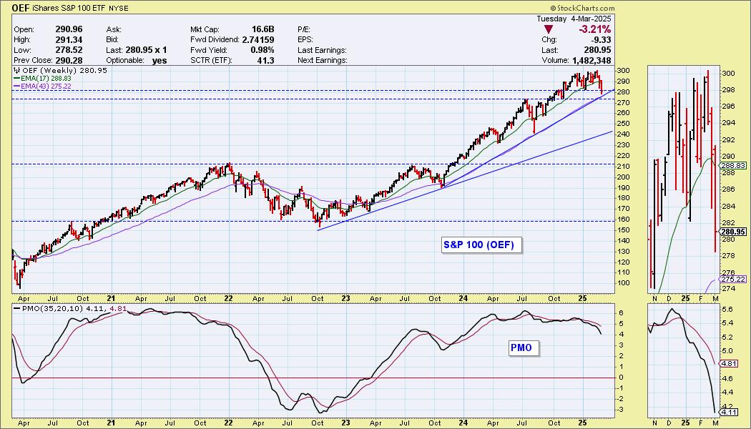Click the P/E label
The image size is (751, 429).
point(304,29)
